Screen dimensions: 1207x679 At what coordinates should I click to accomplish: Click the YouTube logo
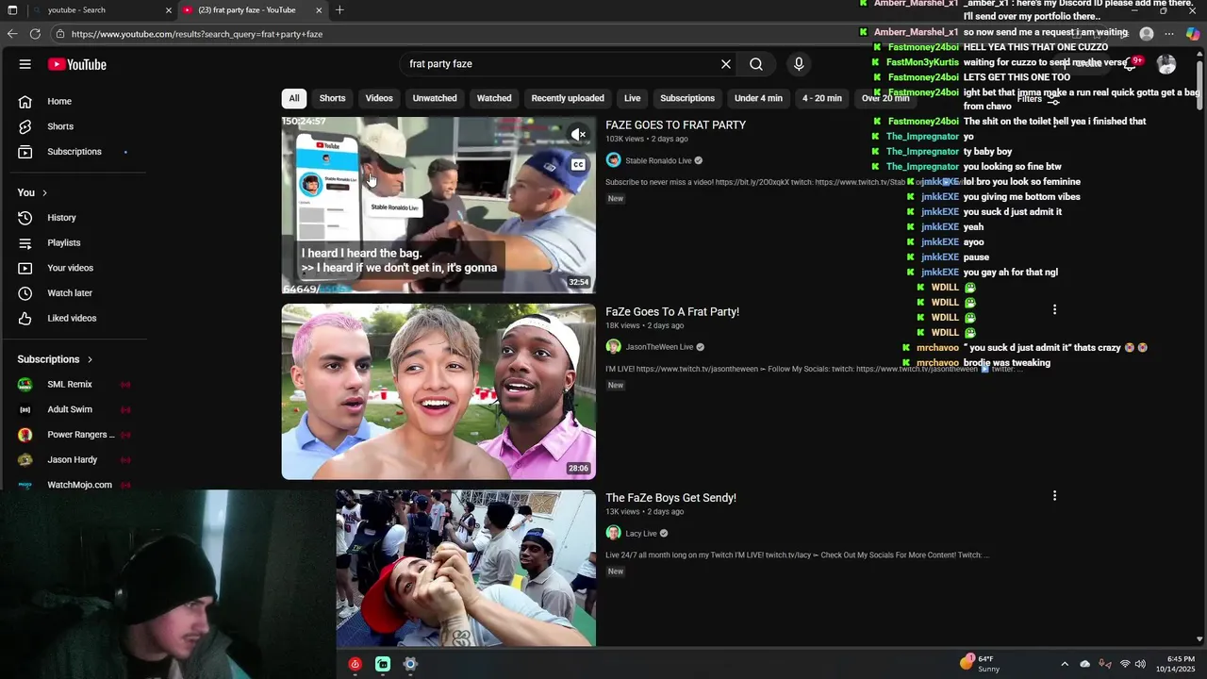[x=77, y=64]
